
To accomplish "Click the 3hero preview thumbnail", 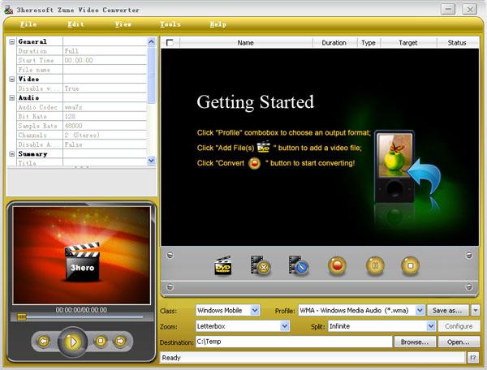I will point(82,255).
